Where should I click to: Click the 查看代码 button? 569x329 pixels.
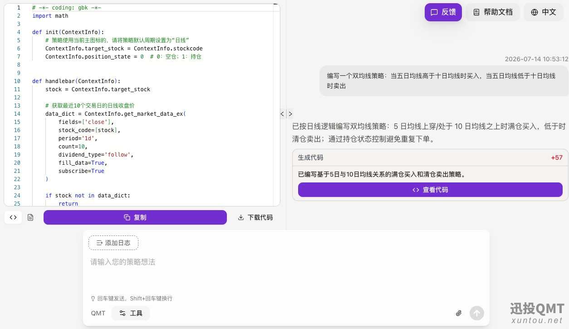point(430,190)
